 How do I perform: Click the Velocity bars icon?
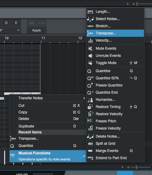click(x=90, y=40)
